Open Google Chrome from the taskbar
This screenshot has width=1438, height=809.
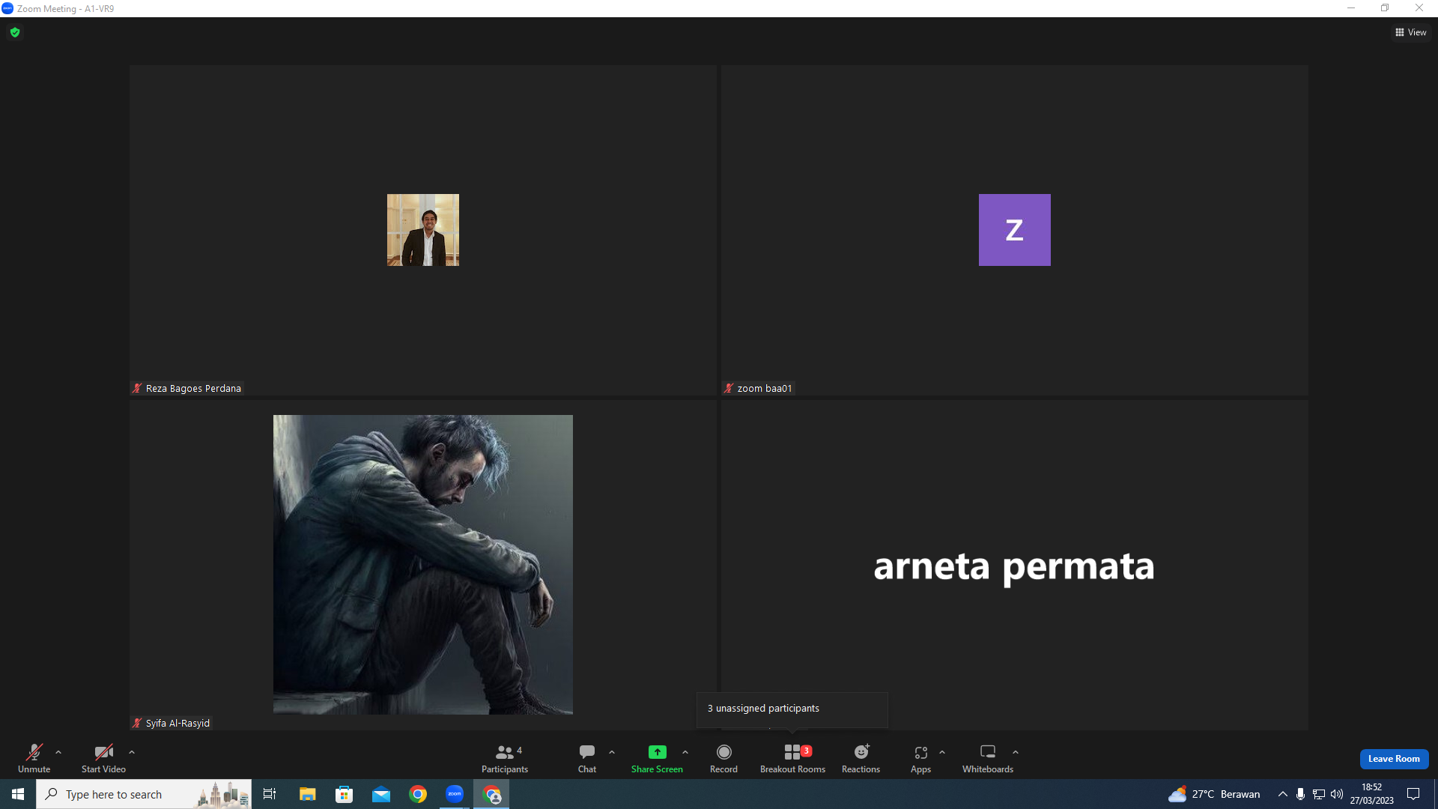tap(418, 794)
